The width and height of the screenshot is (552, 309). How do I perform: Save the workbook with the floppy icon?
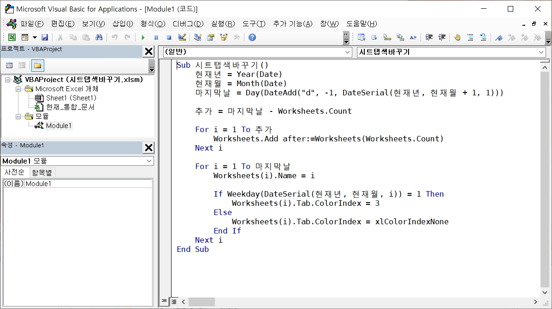pyautogui.click(x=45, y=37)
